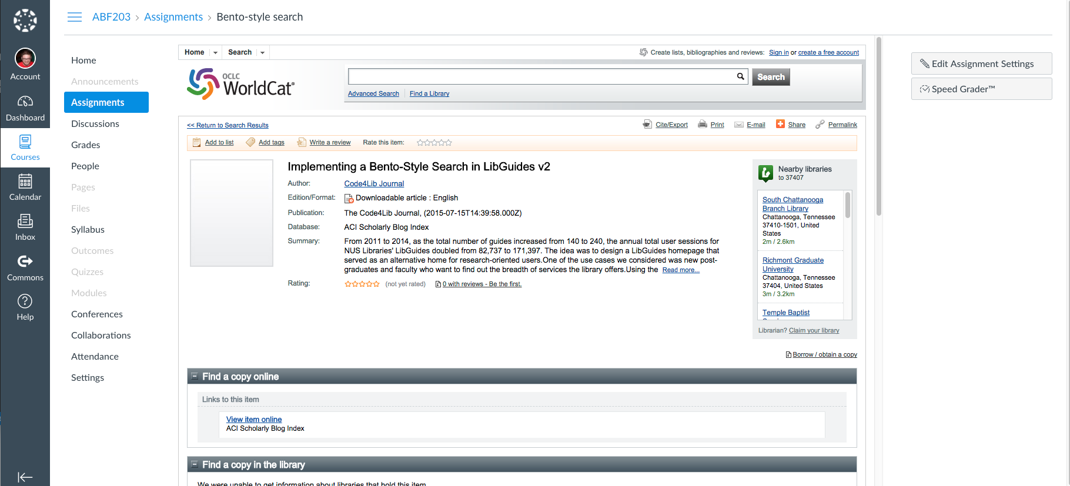Open the Canvas logo home icon
The height and width of the screenshot is (486, 1070).
click(x=25, y=21)
